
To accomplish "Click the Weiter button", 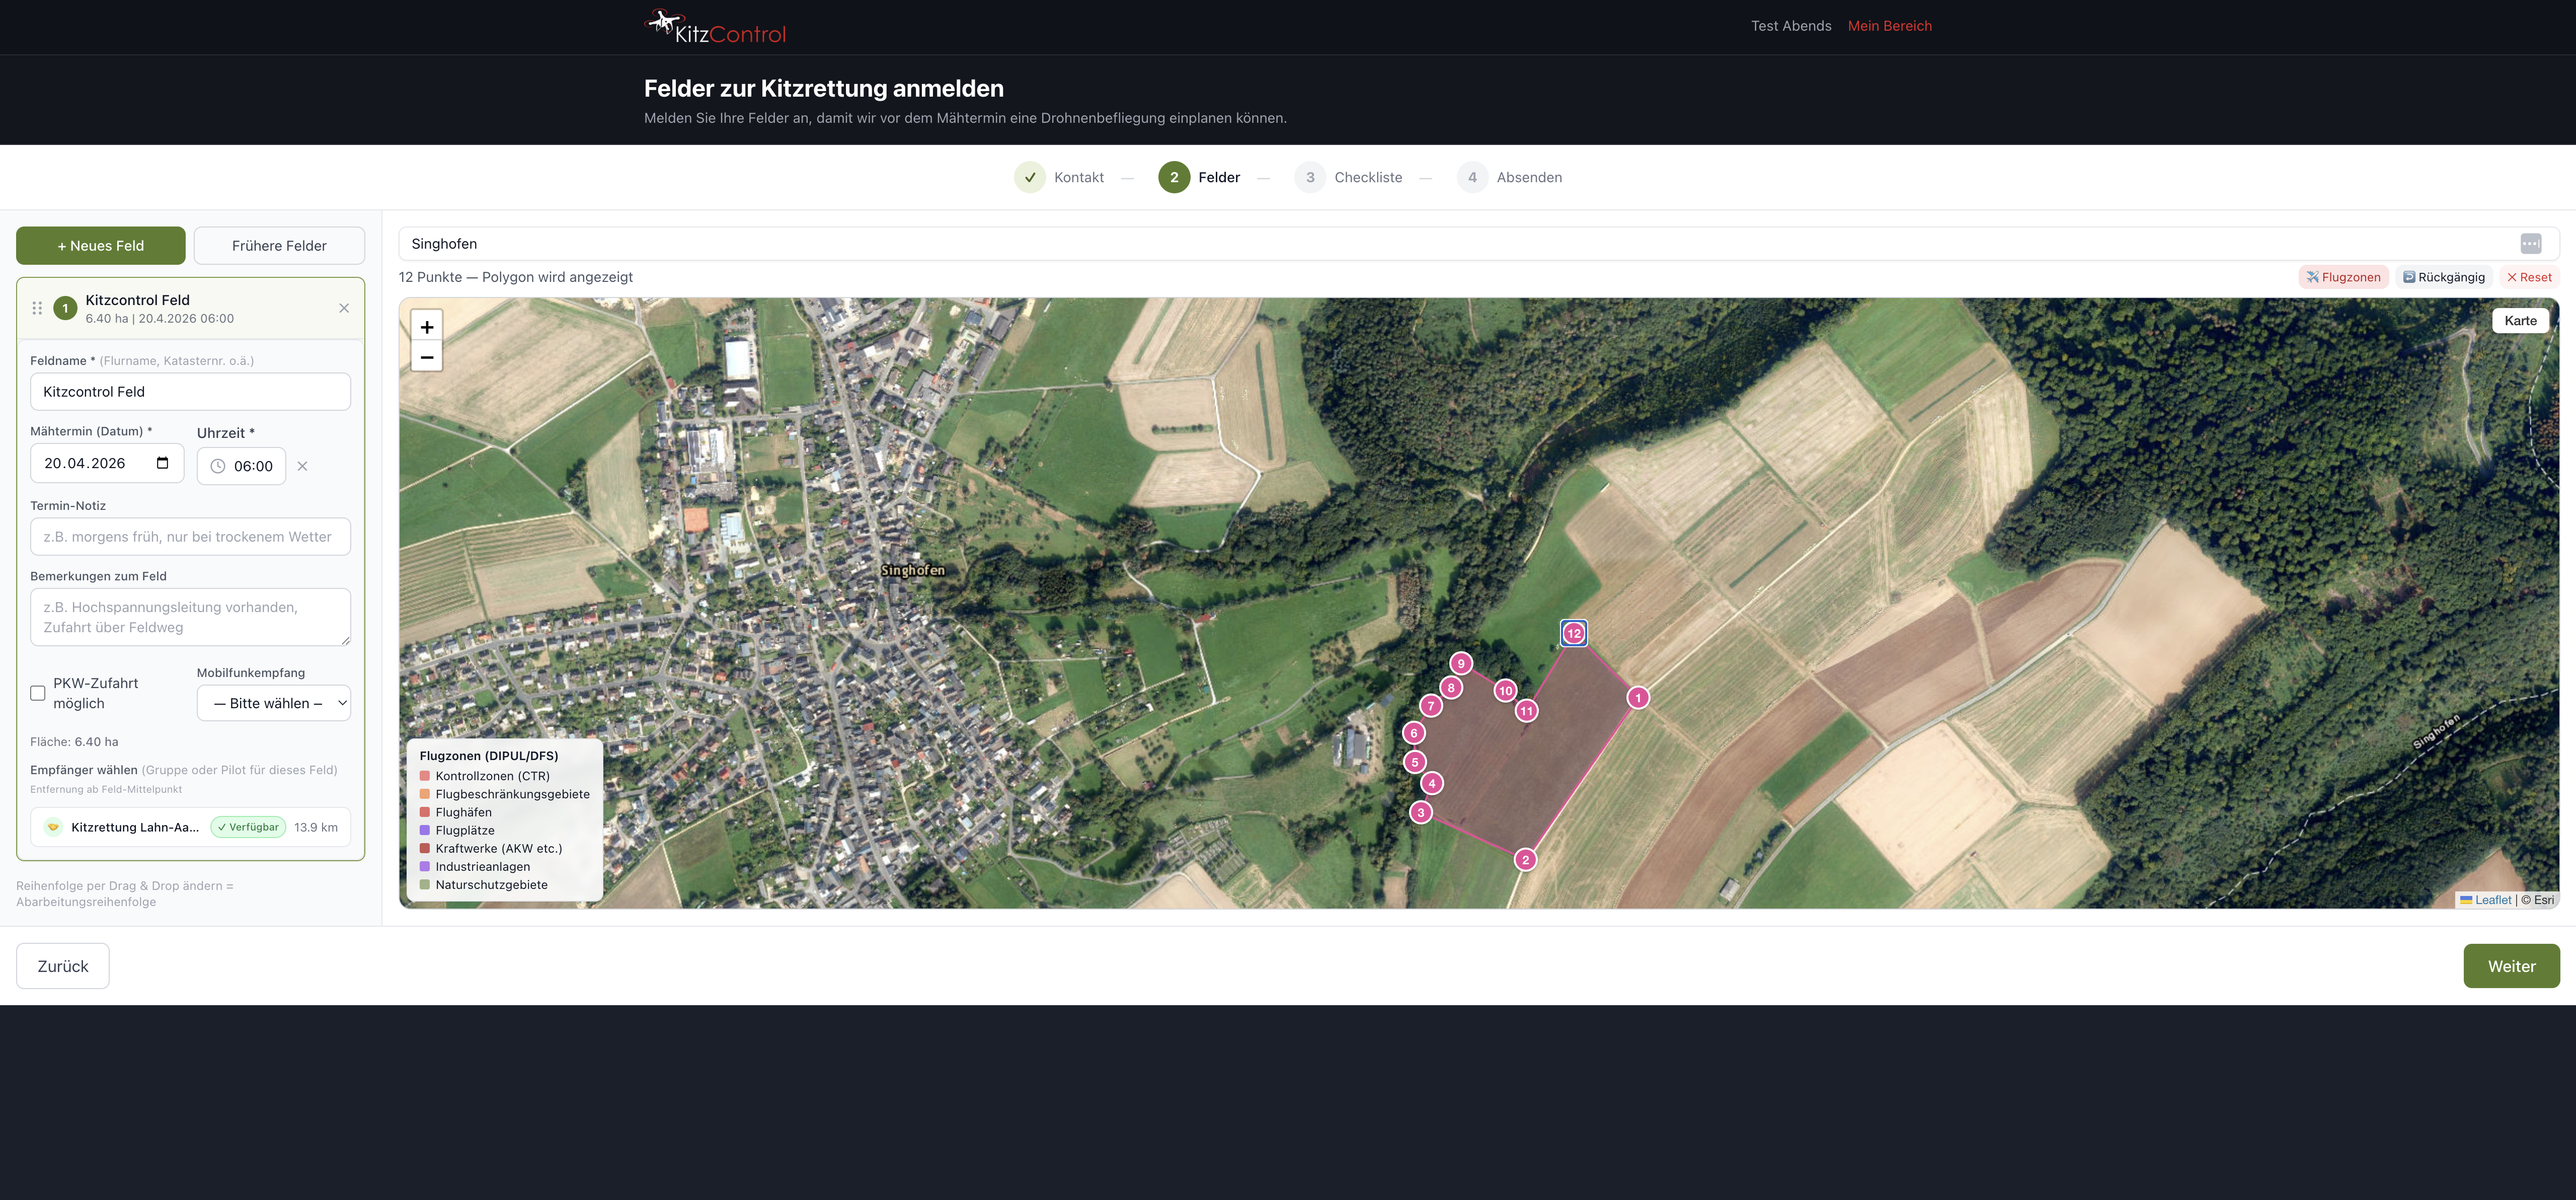I will pos(2510,966).
